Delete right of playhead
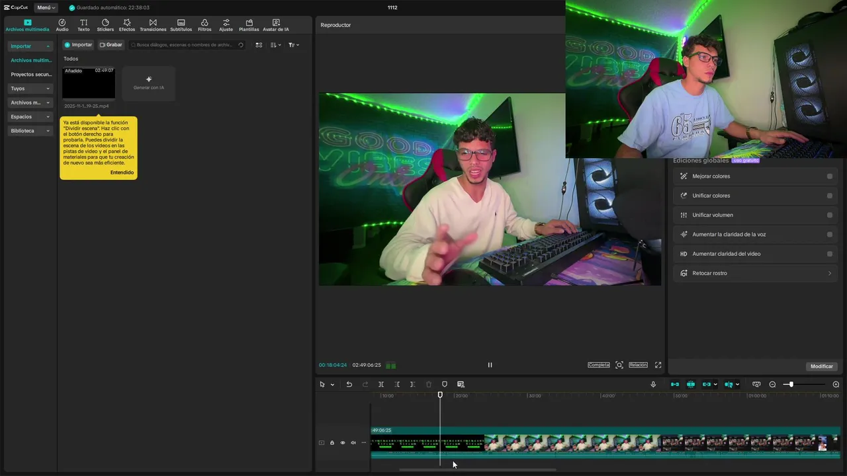The height and width of the screenshot is (476, 847). 412,384
